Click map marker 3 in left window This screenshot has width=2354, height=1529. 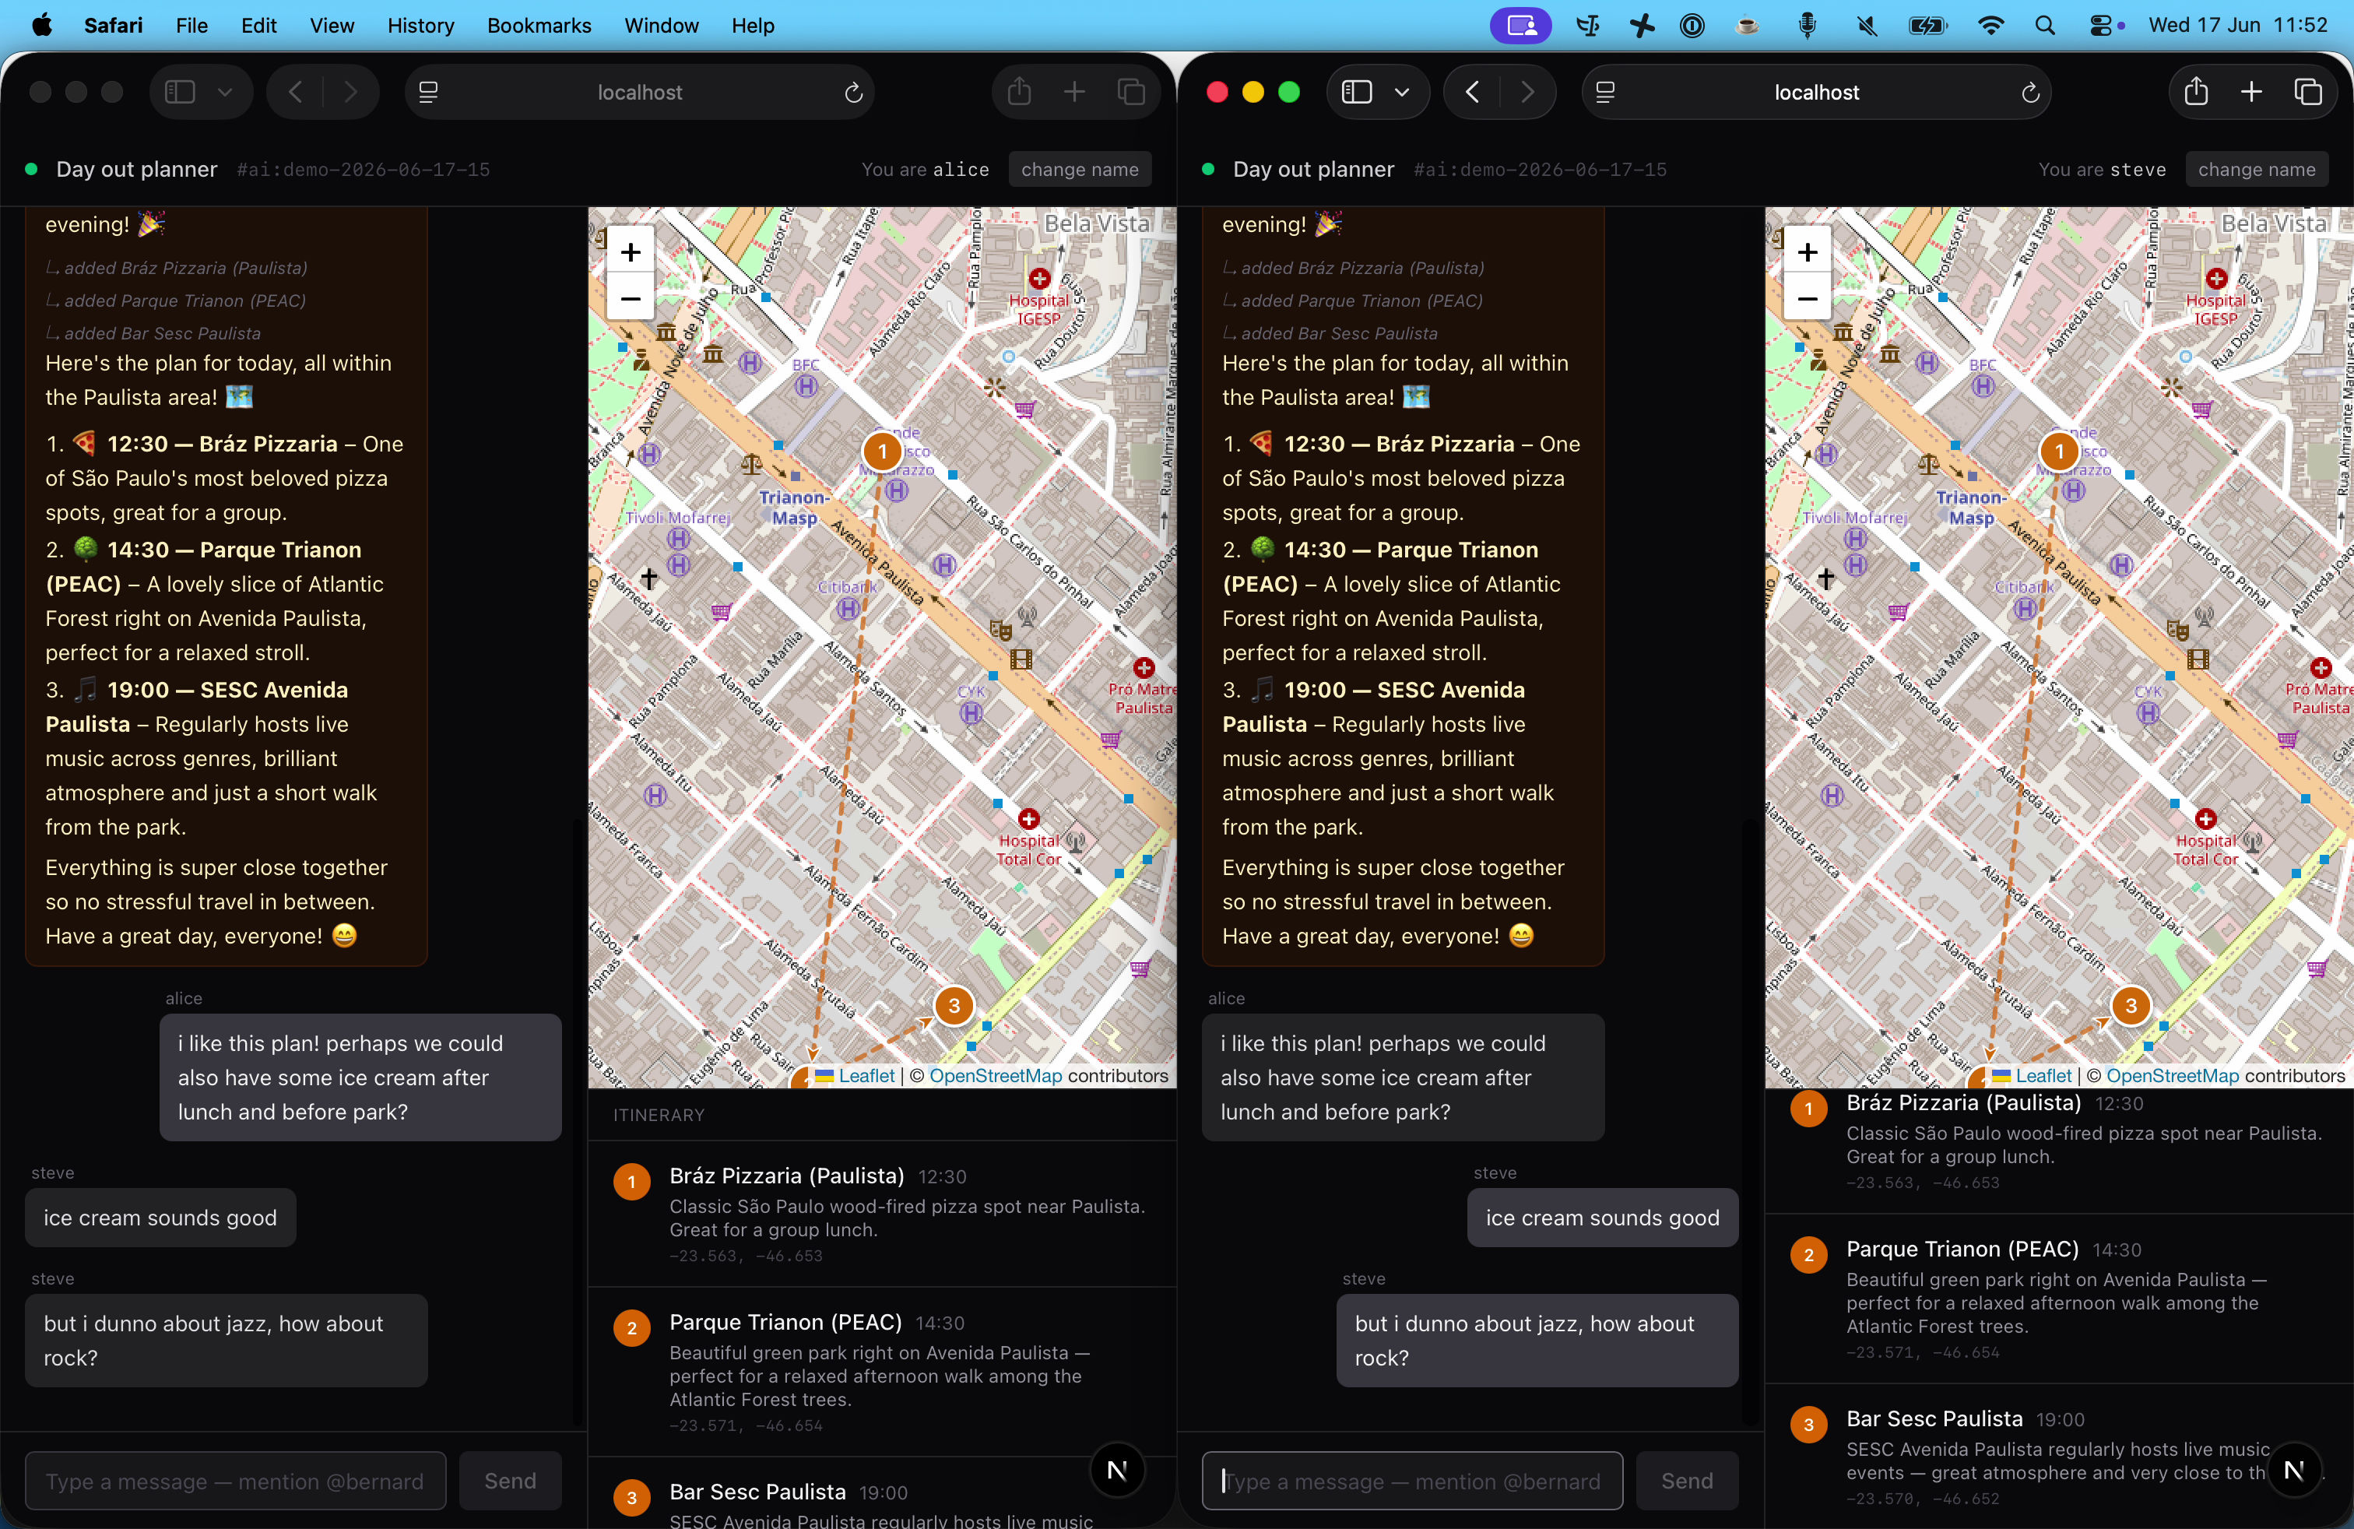[954, 1006]
